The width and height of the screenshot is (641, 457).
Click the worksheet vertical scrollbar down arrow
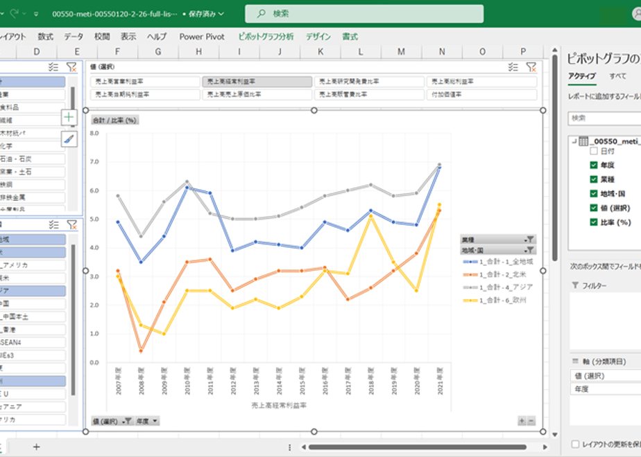tap(555, 435)
